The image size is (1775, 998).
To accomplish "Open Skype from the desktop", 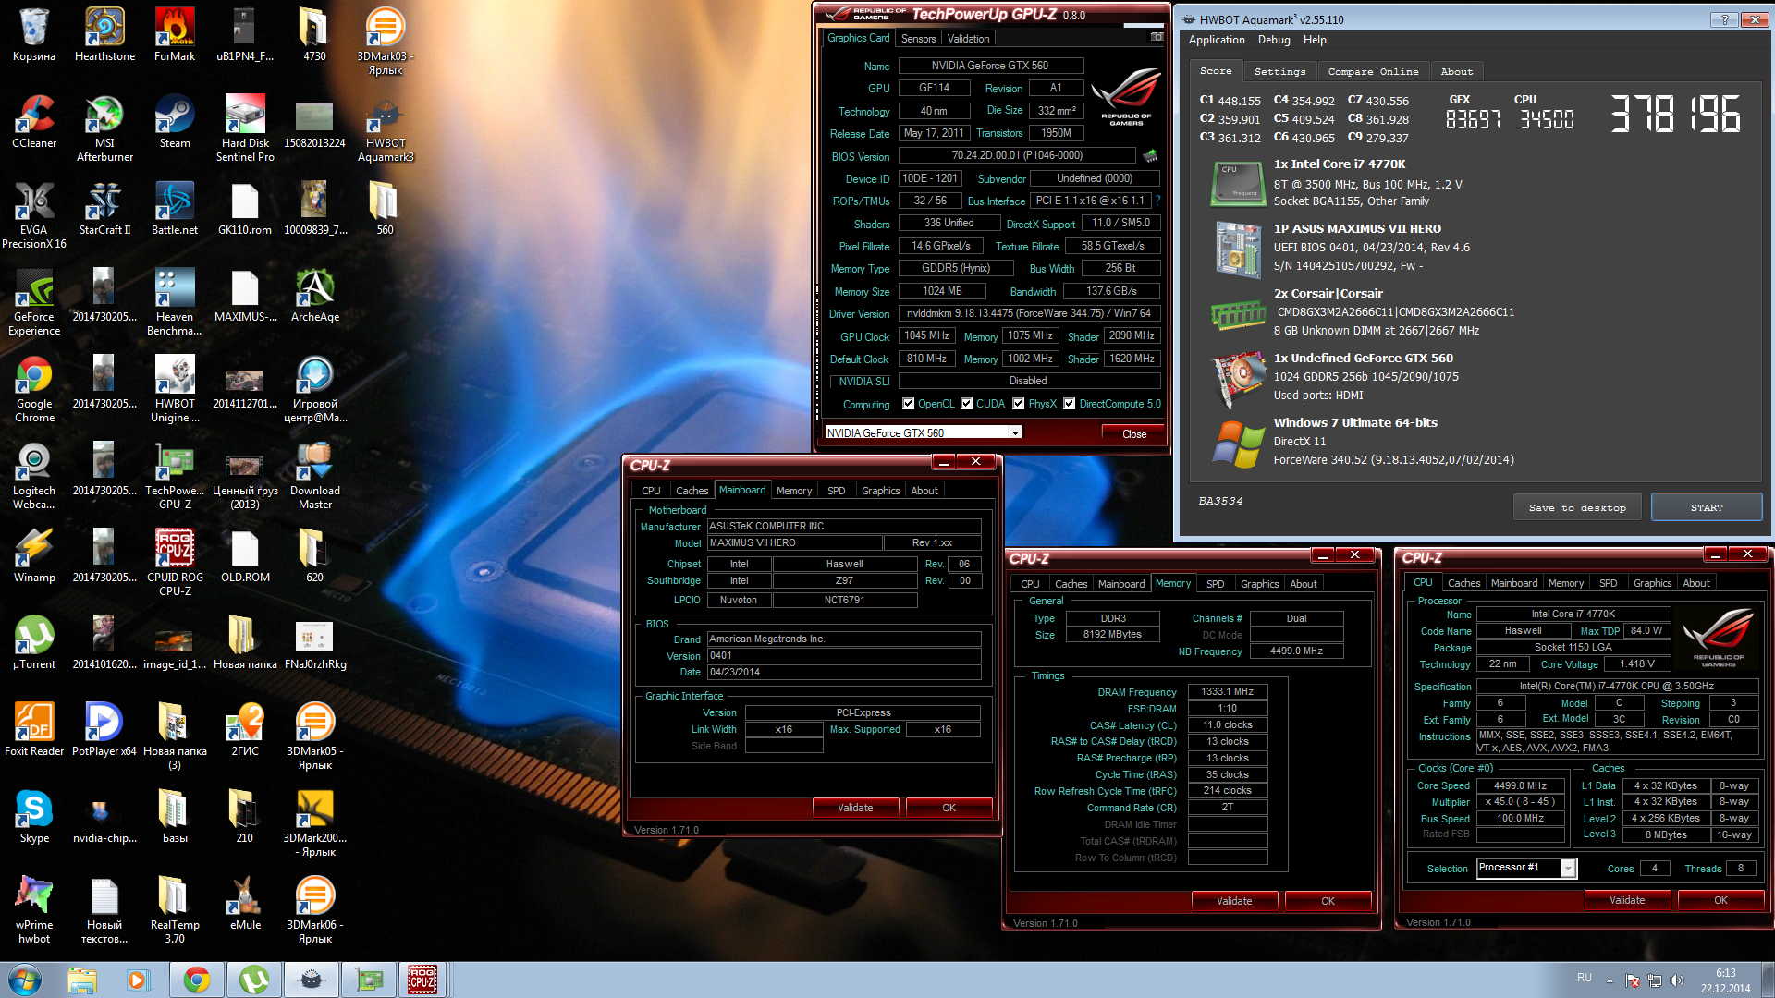I will pyautogui.click(x=34, y=817).
